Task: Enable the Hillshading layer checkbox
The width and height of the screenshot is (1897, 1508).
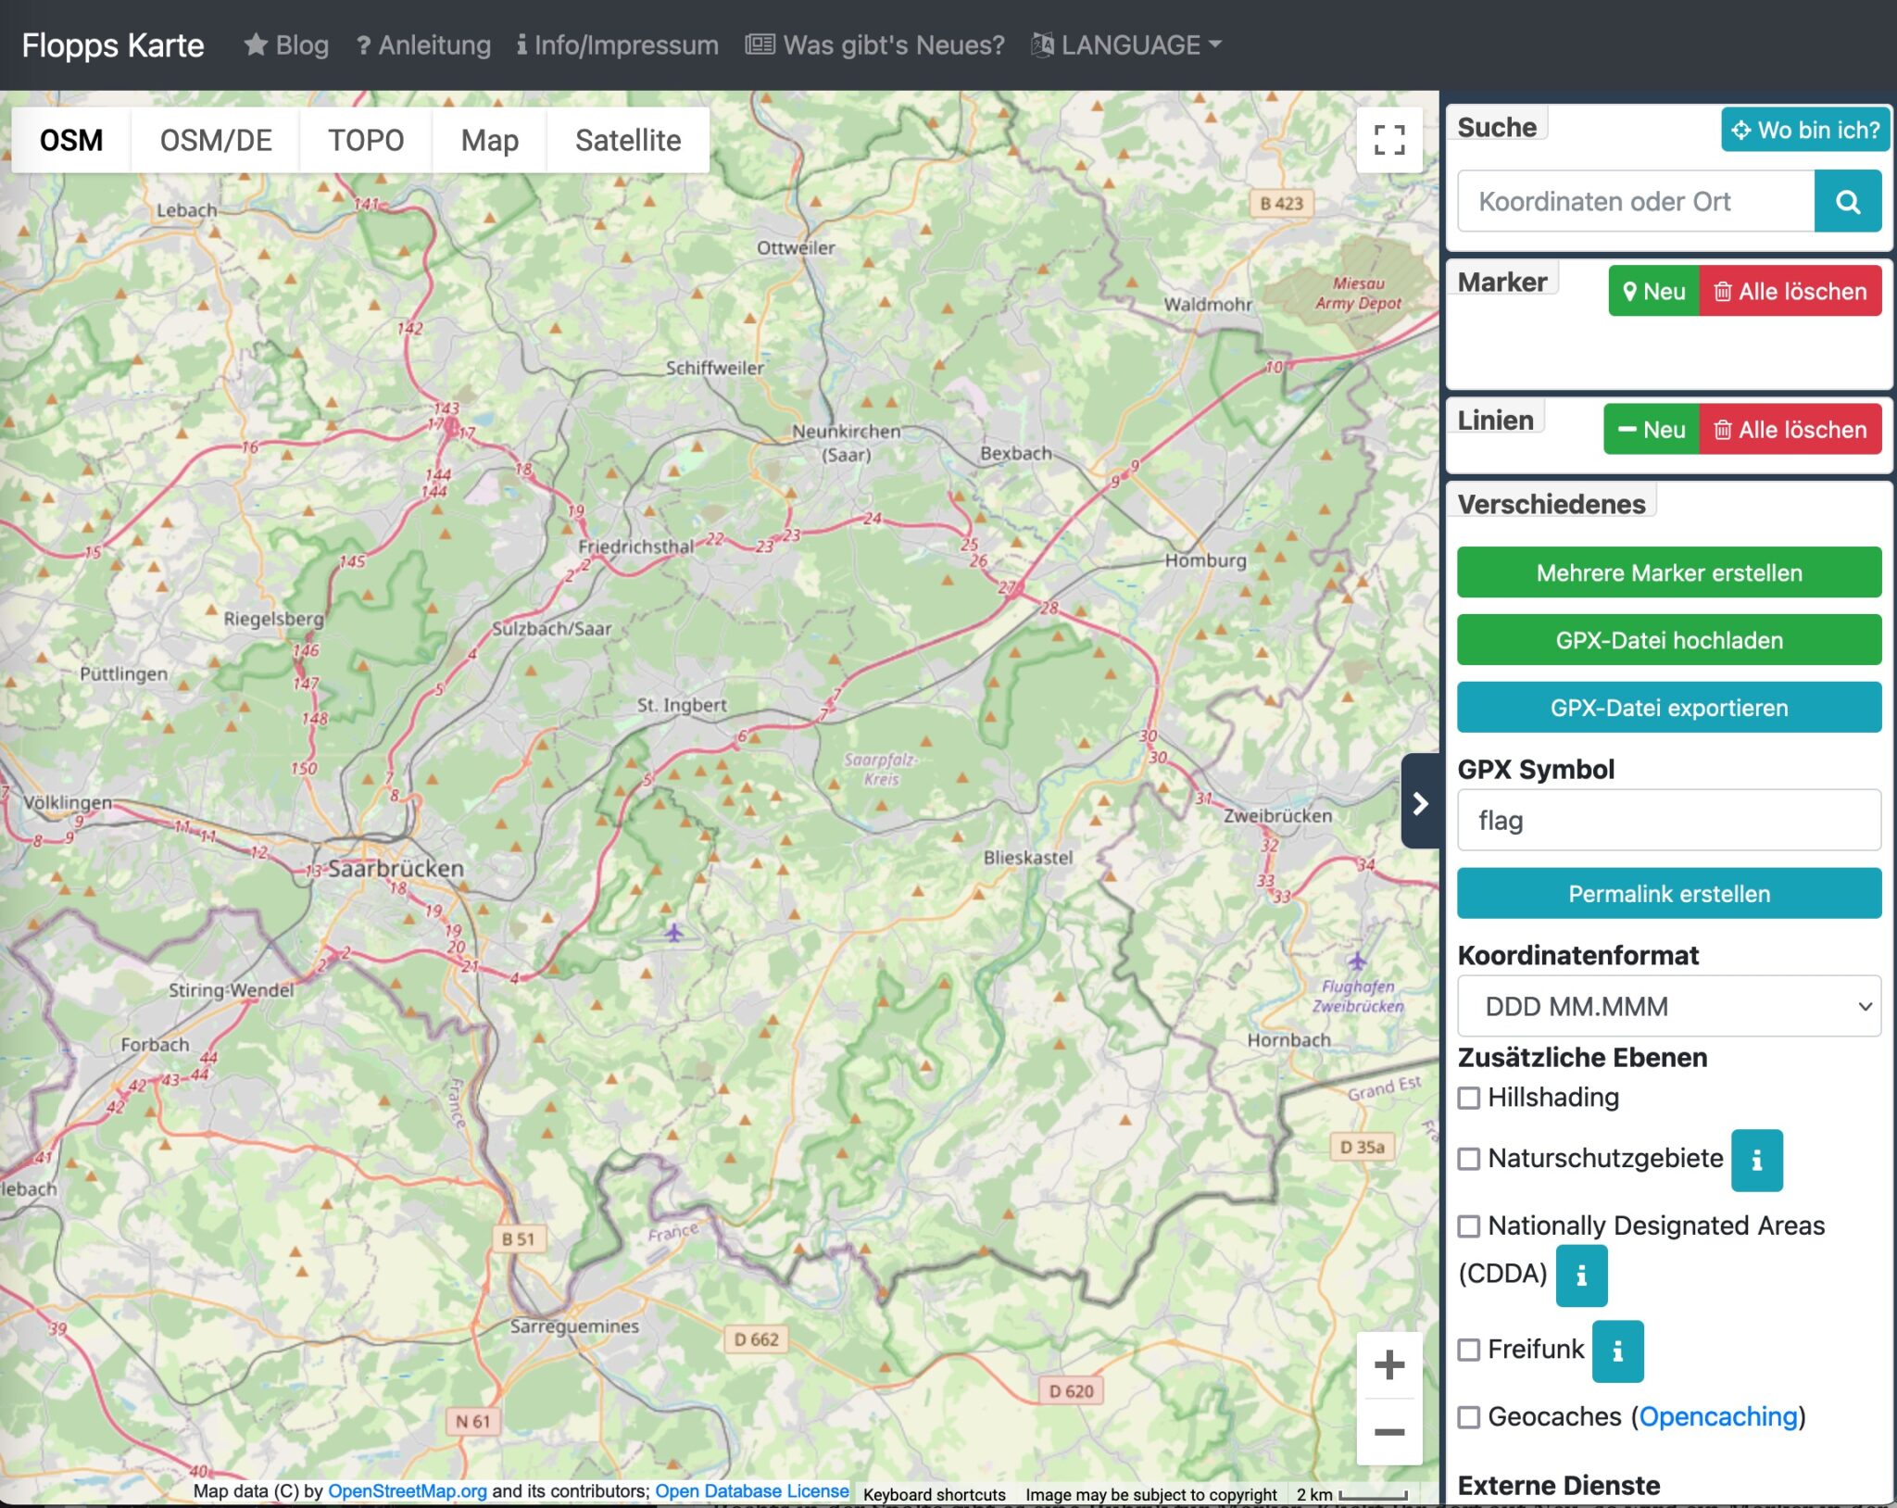Action: (x=1469, y=1098)
